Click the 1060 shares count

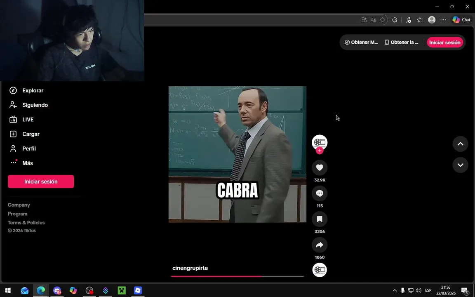click(x=319, y=257)
